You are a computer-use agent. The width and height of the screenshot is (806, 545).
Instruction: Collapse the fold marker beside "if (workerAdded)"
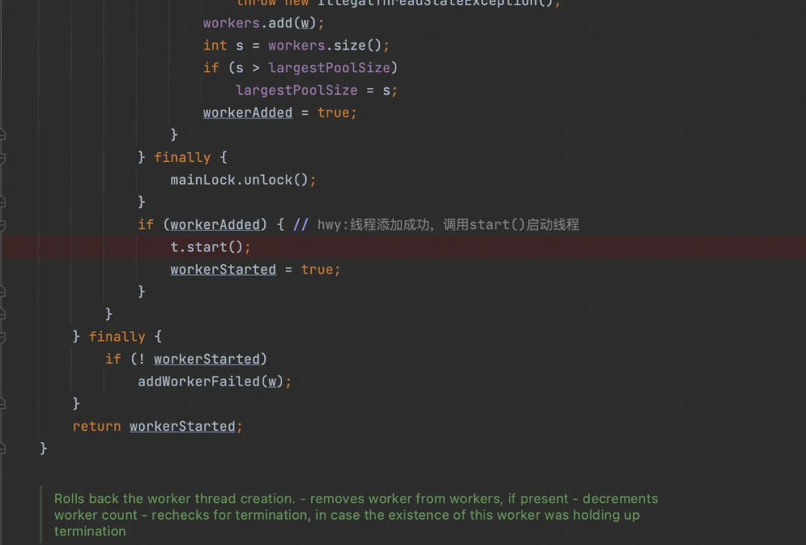(2, 225)
